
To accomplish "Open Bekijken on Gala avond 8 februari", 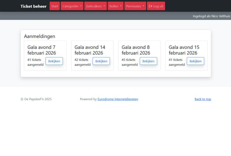I will tap(148, 61).
